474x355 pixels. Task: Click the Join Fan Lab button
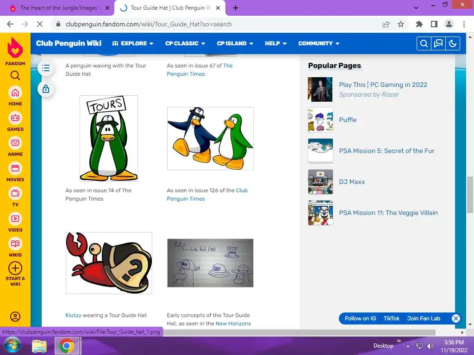coord(424,318)
